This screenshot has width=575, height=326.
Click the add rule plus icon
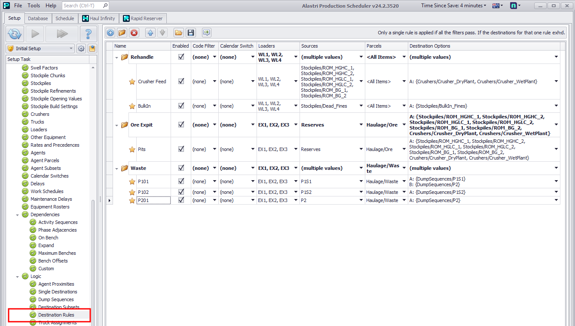tap(110, 33)
